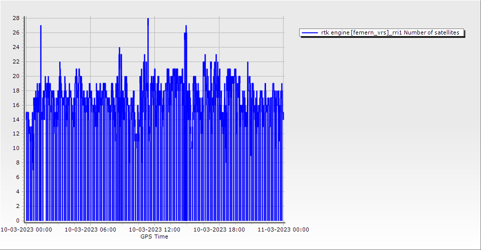
Task: Select the y-axis value 24
Action: pyautogui.click(x=16, y=47)
